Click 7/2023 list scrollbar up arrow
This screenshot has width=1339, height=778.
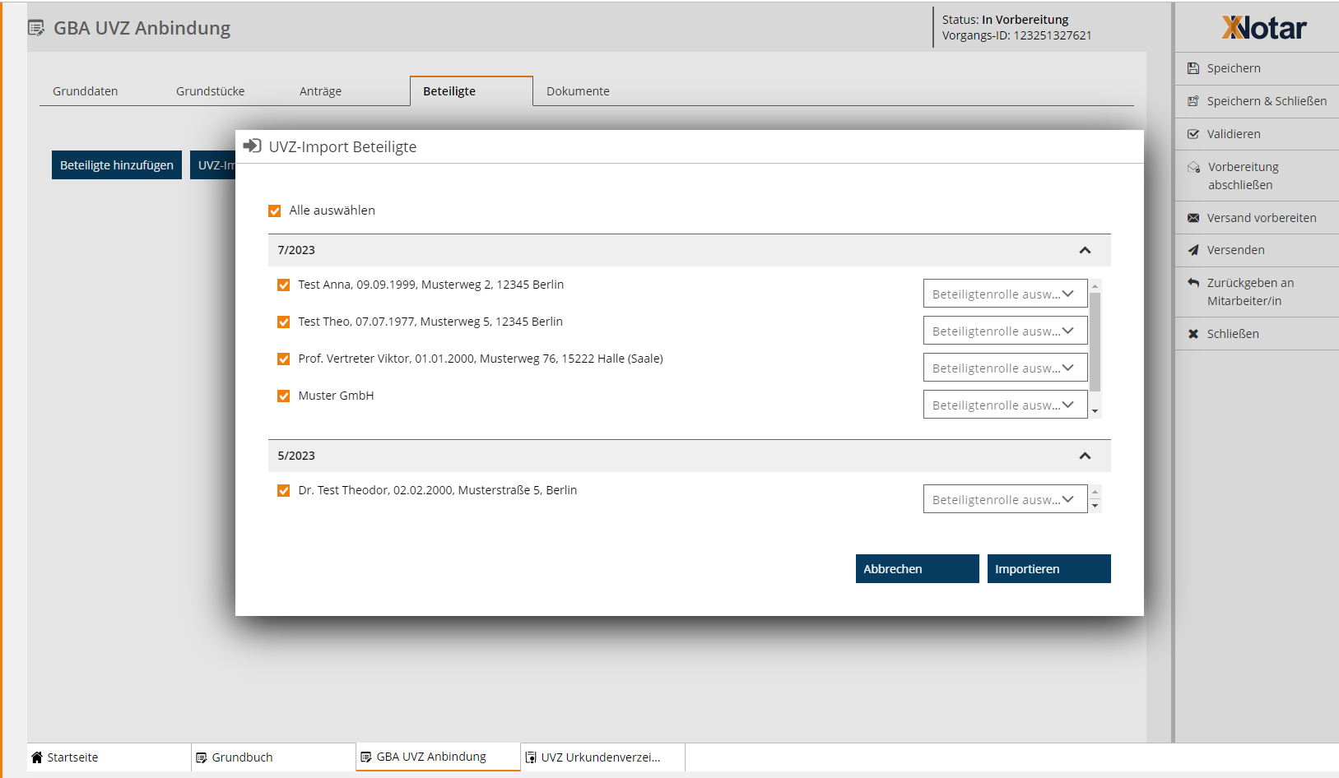click(1095, 285)
